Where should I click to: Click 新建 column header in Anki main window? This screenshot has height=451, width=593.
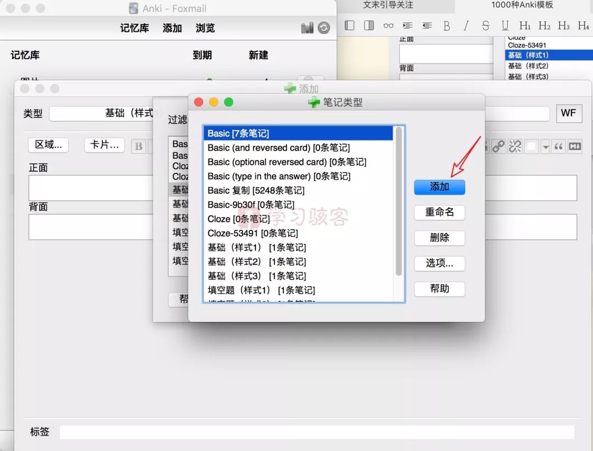[258, 55]
